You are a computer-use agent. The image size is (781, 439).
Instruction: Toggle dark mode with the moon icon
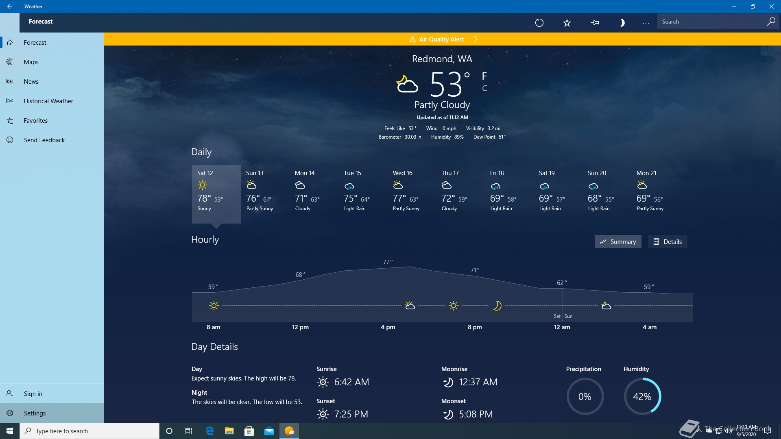622,23
